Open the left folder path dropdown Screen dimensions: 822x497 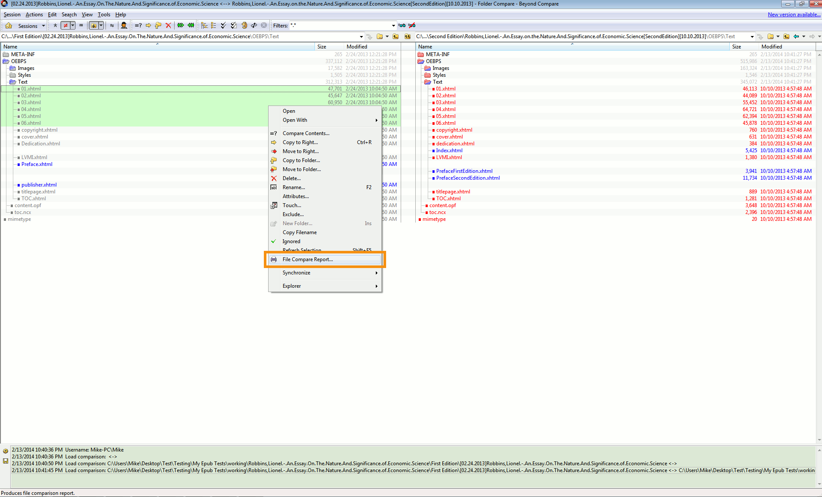(361, 36)
